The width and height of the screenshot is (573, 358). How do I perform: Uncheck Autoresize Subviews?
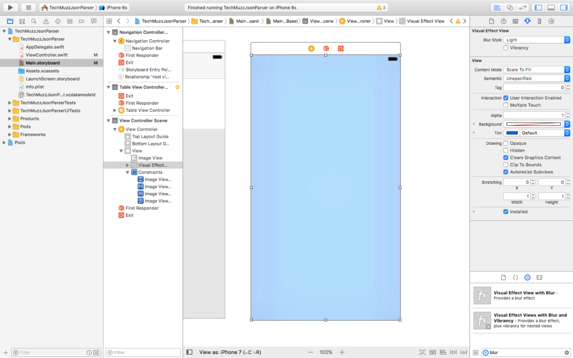click(506, 172)
